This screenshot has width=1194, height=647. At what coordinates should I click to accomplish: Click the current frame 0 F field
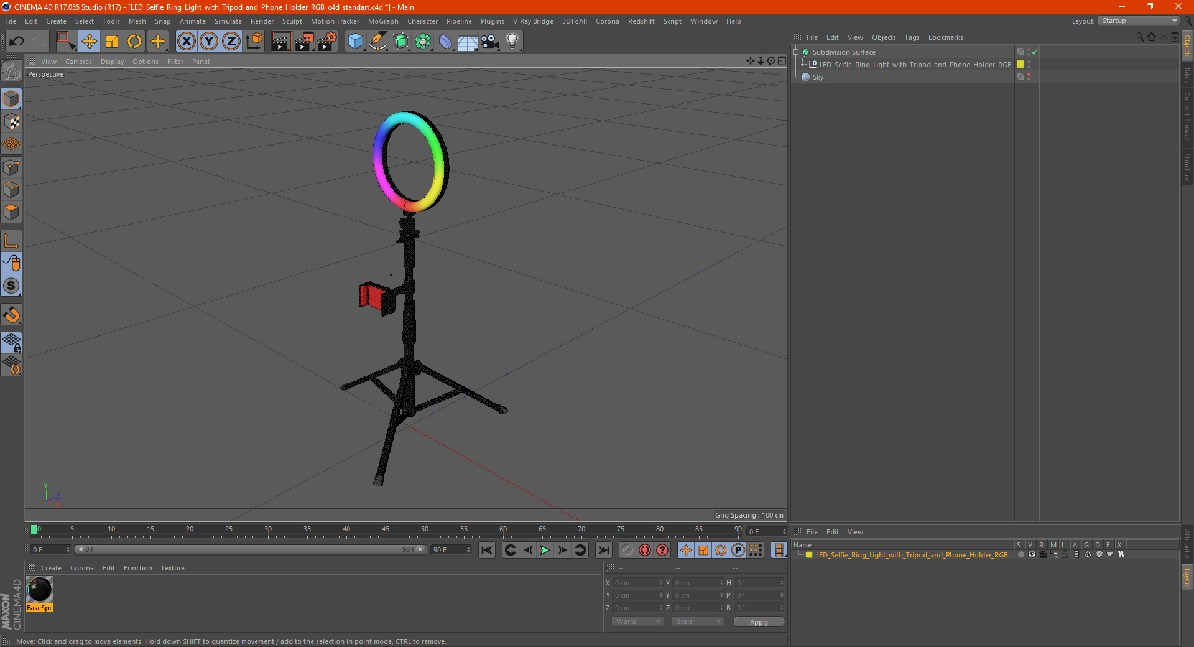point(50,550)
